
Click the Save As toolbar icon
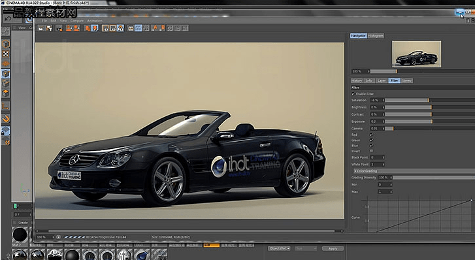(x=49, y=28)
